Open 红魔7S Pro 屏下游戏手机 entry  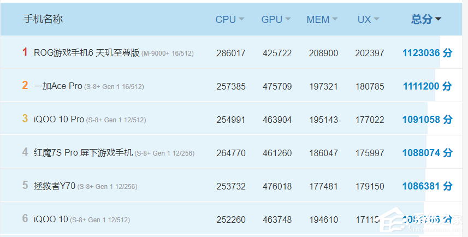click(x=83, y=153)
